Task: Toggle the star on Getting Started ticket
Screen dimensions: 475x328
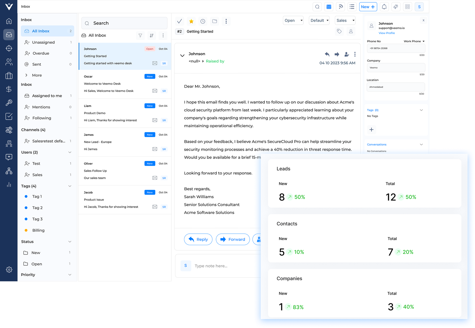Action: pyautogui.click(x=191, y=21)
